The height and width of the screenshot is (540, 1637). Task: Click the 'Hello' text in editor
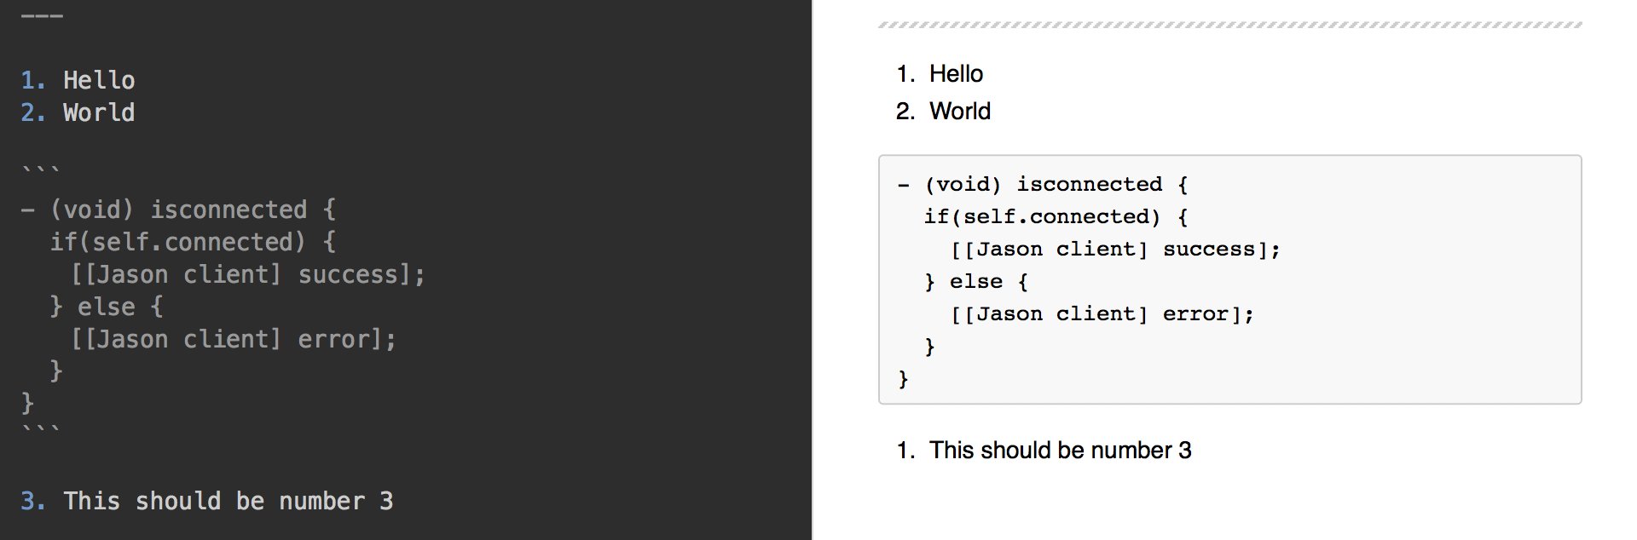(99, 80)
